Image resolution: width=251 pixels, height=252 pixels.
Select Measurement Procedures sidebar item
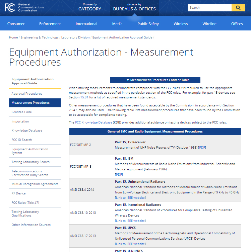(x=35, y=103)
